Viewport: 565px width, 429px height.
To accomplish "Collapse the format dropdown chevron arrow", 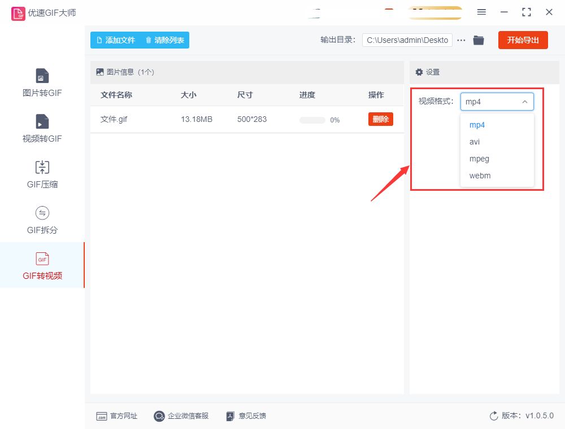I will click(525, 102).
